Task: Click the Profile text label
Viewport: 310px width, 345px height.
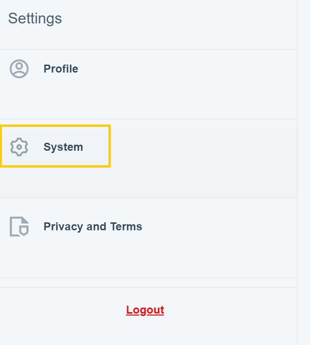Action: click(61, 69)
